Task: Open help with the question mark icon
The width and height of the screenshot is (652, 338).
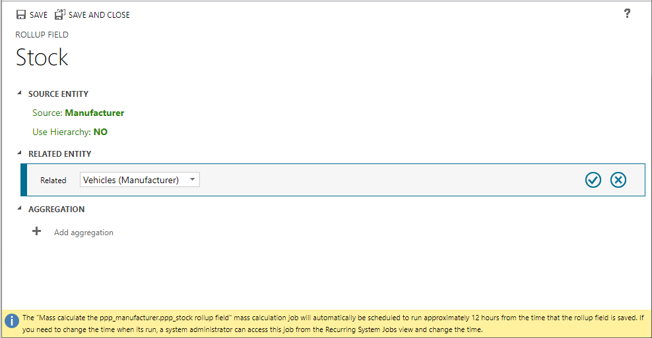Action: click(627, 14)
